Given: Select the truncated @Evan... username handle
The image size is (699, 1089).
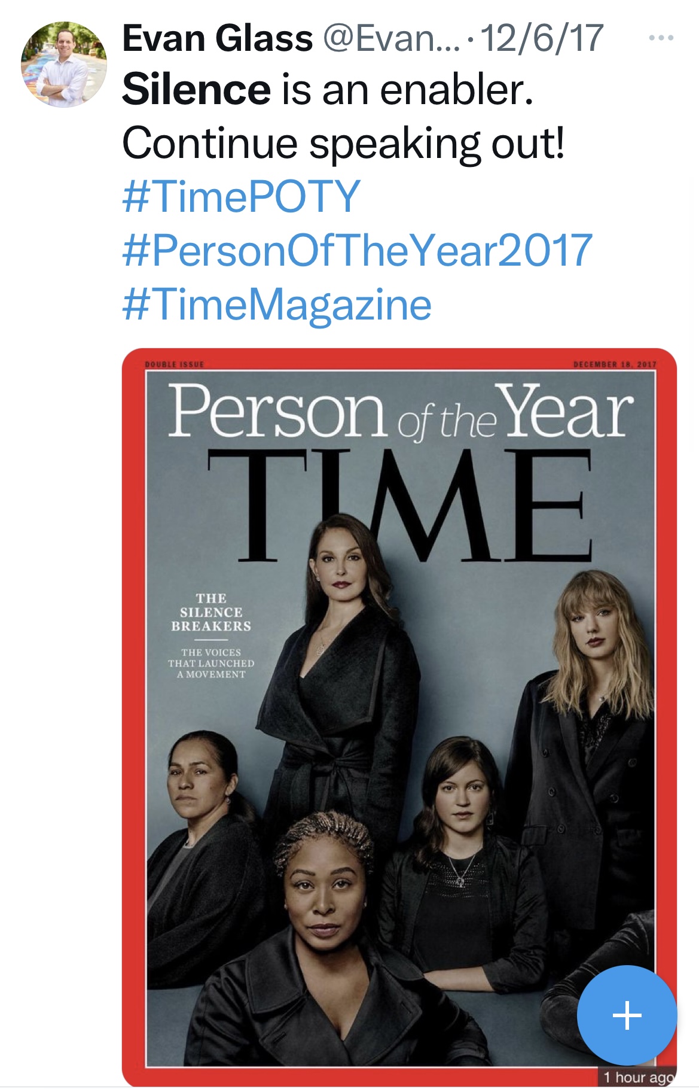Looking at the screenshot, I should [392, 38].
